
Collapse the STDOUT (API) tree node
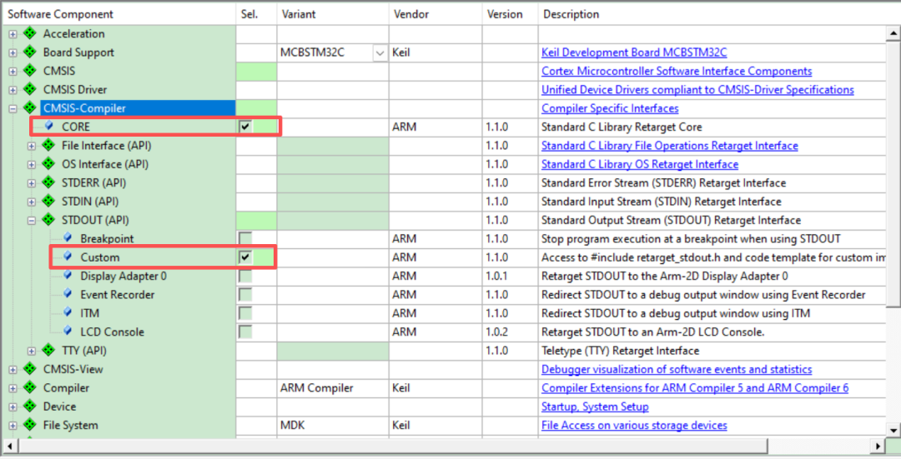click(32, 221)
